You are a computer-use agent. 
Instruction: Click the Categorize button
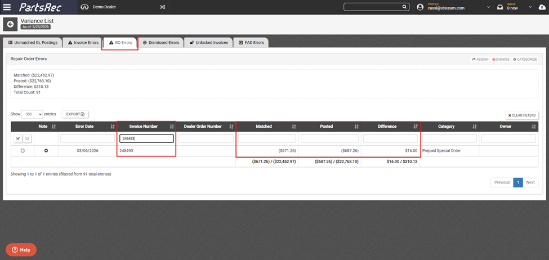coord(525,60)
